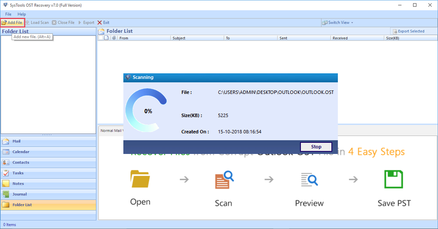The image size is (438, 229).
Task: Open the File menu
Action: (8, 14)
